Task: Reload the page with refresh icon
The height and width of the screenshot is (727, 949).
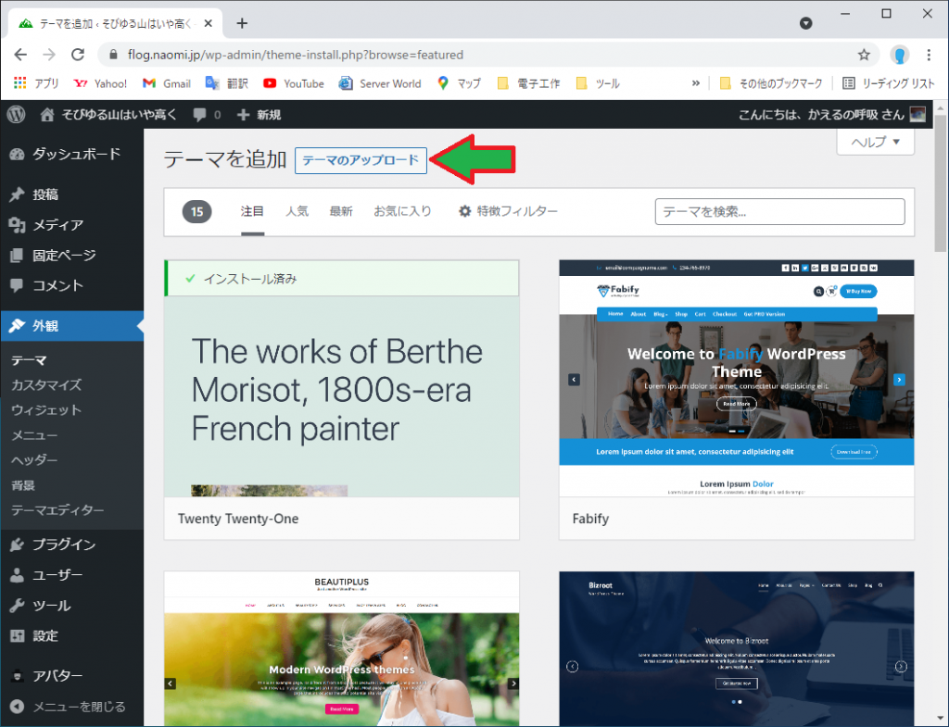Action: tap(78, 55)
